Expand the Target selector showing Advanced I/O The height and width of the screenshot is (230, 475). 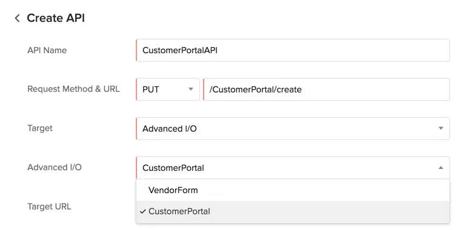(293, 129)
